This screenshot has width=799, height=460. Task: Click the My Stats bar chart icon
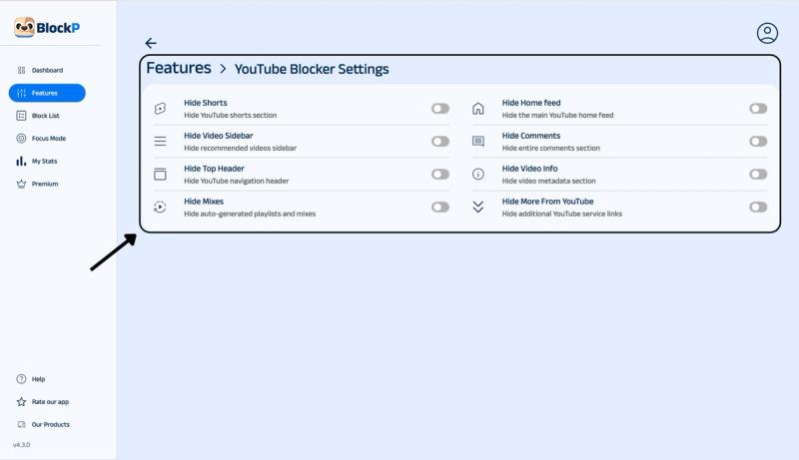pos(21,161)
